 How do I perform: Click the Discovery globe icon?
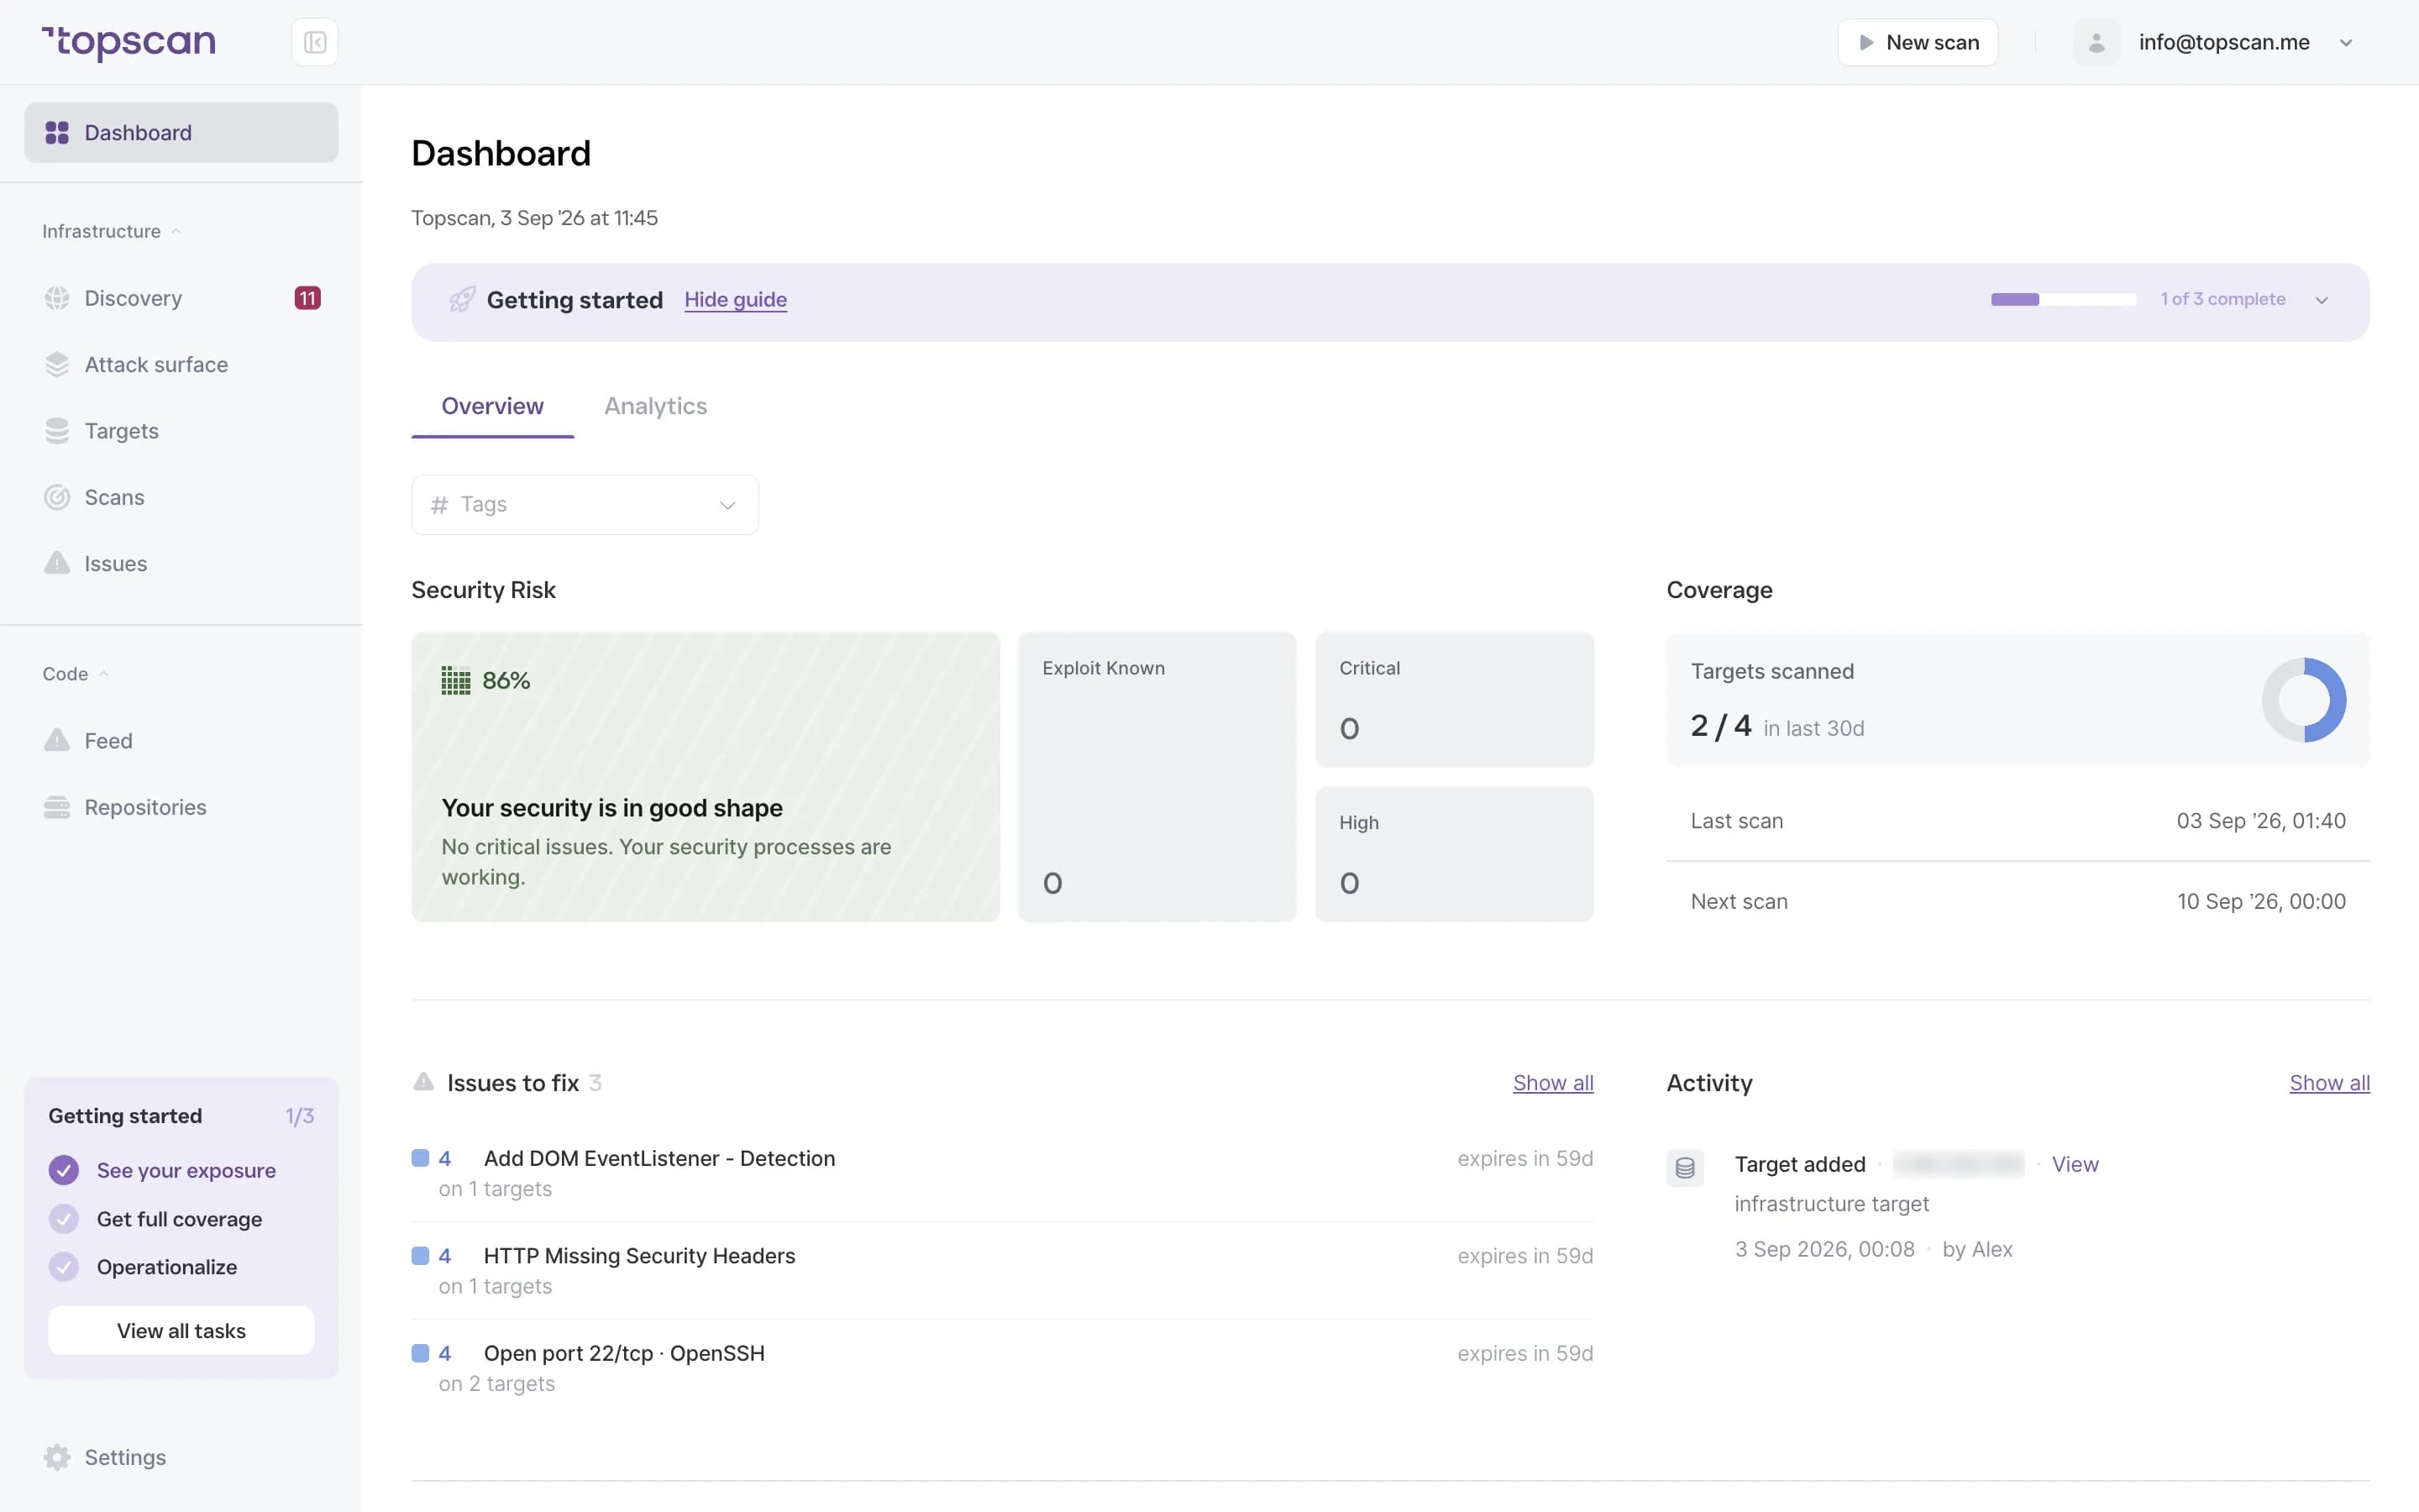(57, 298)
